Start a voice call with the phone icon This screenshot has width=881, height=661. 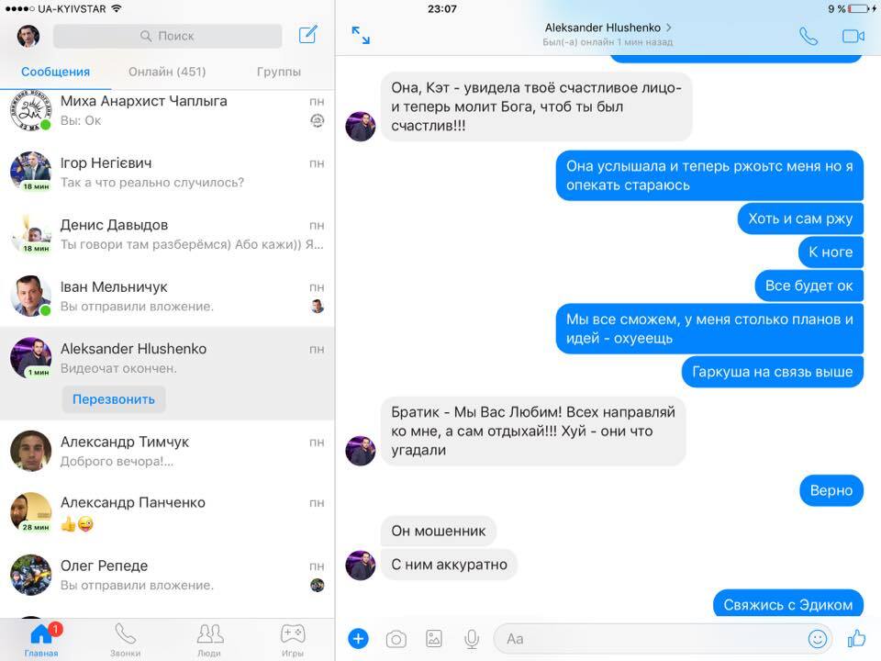pos(808,36)
